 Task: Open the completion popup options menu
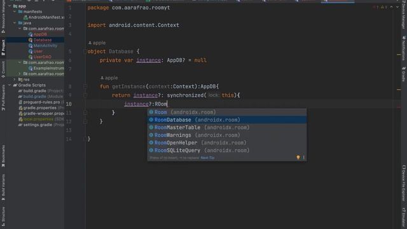[x=303, y=157]
